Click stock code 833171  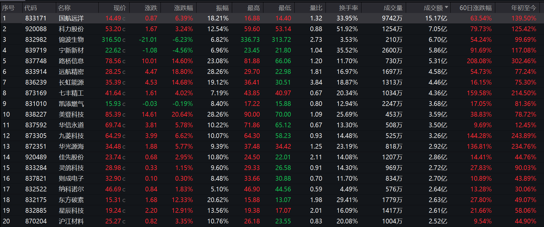click(x=36, y=18)
